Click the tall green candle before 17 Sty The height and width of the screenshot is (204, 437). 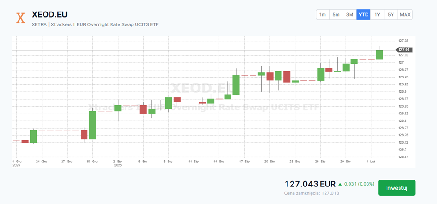click(236, 85)
